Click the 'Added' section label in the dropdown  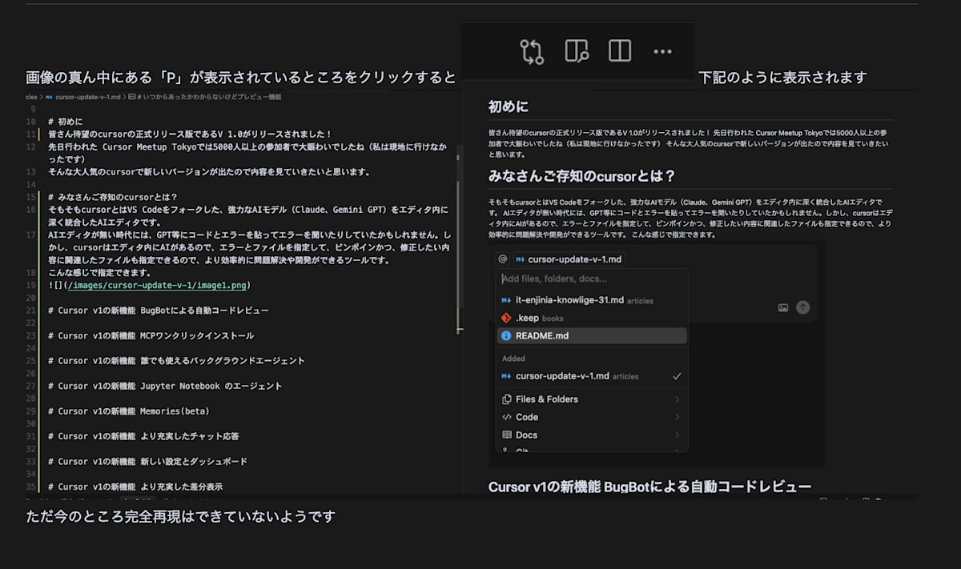pyautogui.click(x=513, y=359)
